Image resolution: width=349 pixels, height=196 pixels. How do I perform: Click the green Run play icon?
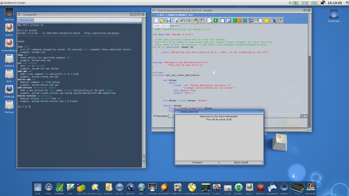pos(216,20)
